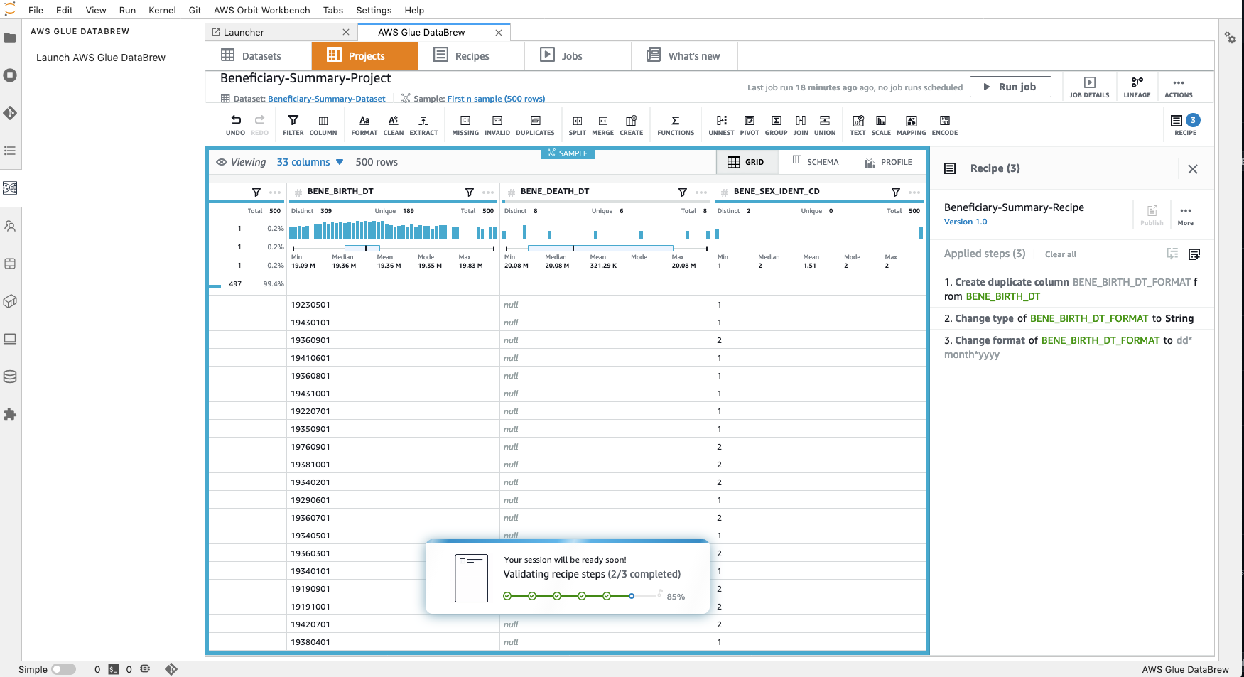Open the ACTIONS menu
Viewport: 1244px width, 677px height.
tap(1179, 87)
